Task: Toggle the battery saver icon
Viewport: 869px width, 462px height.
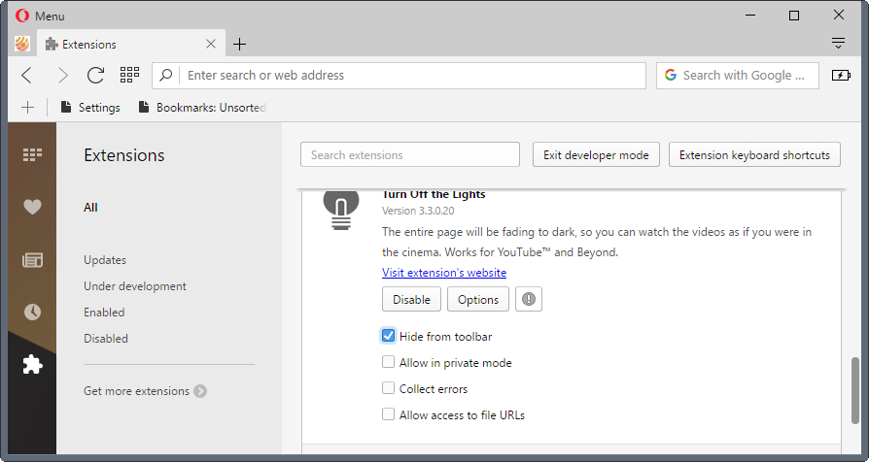Action: pyautogui.click(x=841, y=76)
